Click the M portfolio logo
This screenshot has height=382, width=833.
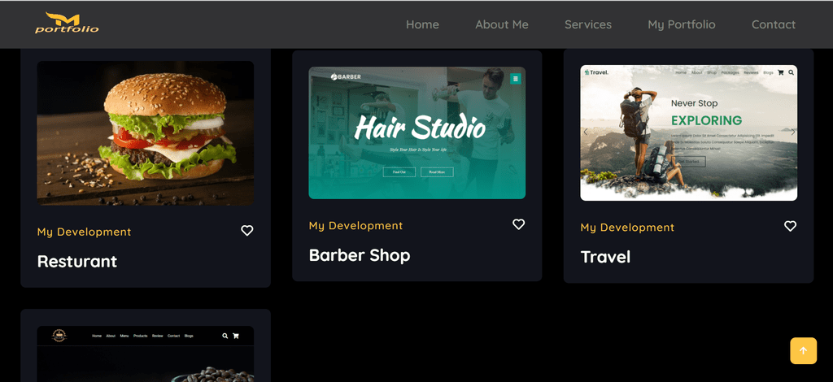pos(67,23)
